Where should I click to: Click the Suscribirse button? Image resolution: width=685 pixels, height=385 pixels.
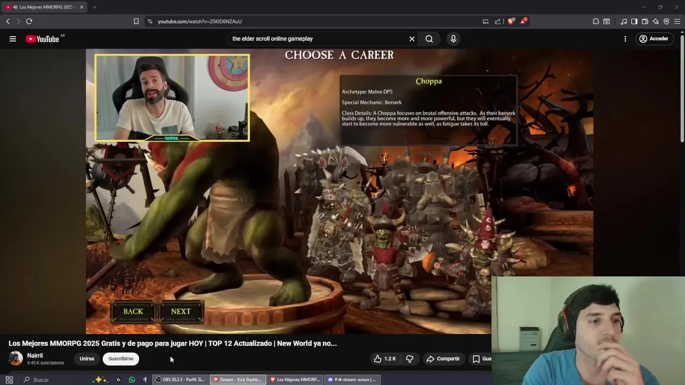[121, 359]
